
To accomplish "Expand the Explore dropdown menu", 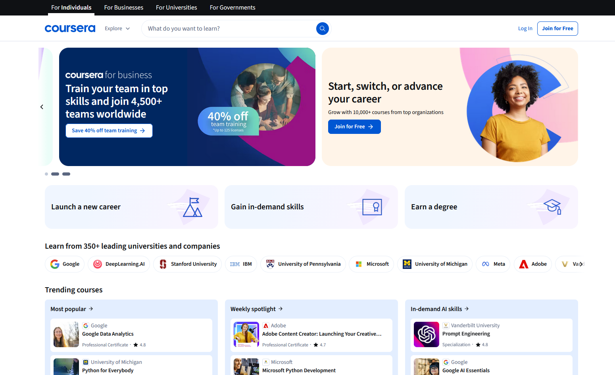I will click(117, 29).
